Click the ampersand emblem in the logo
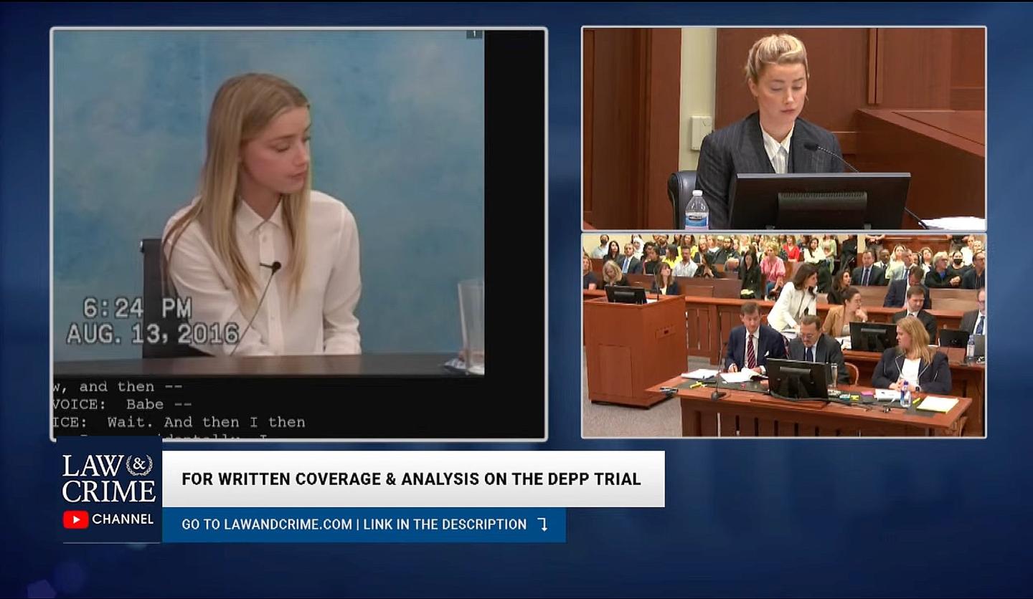 139,465
